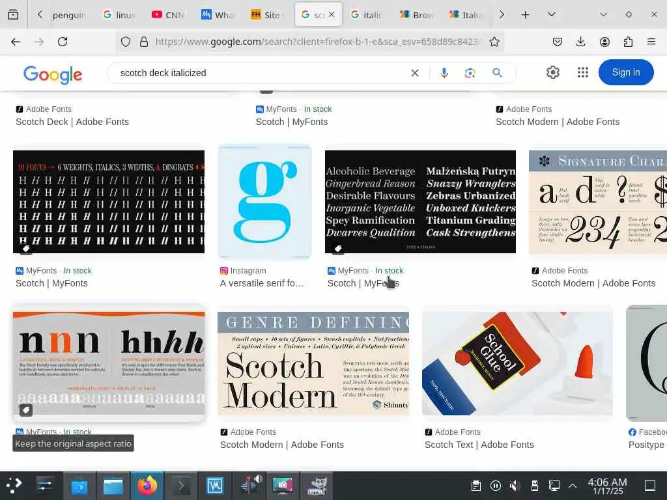This screenshot has height=500, width=667.
Task: Start voice search with microphone icon
Action: point(444,73)
